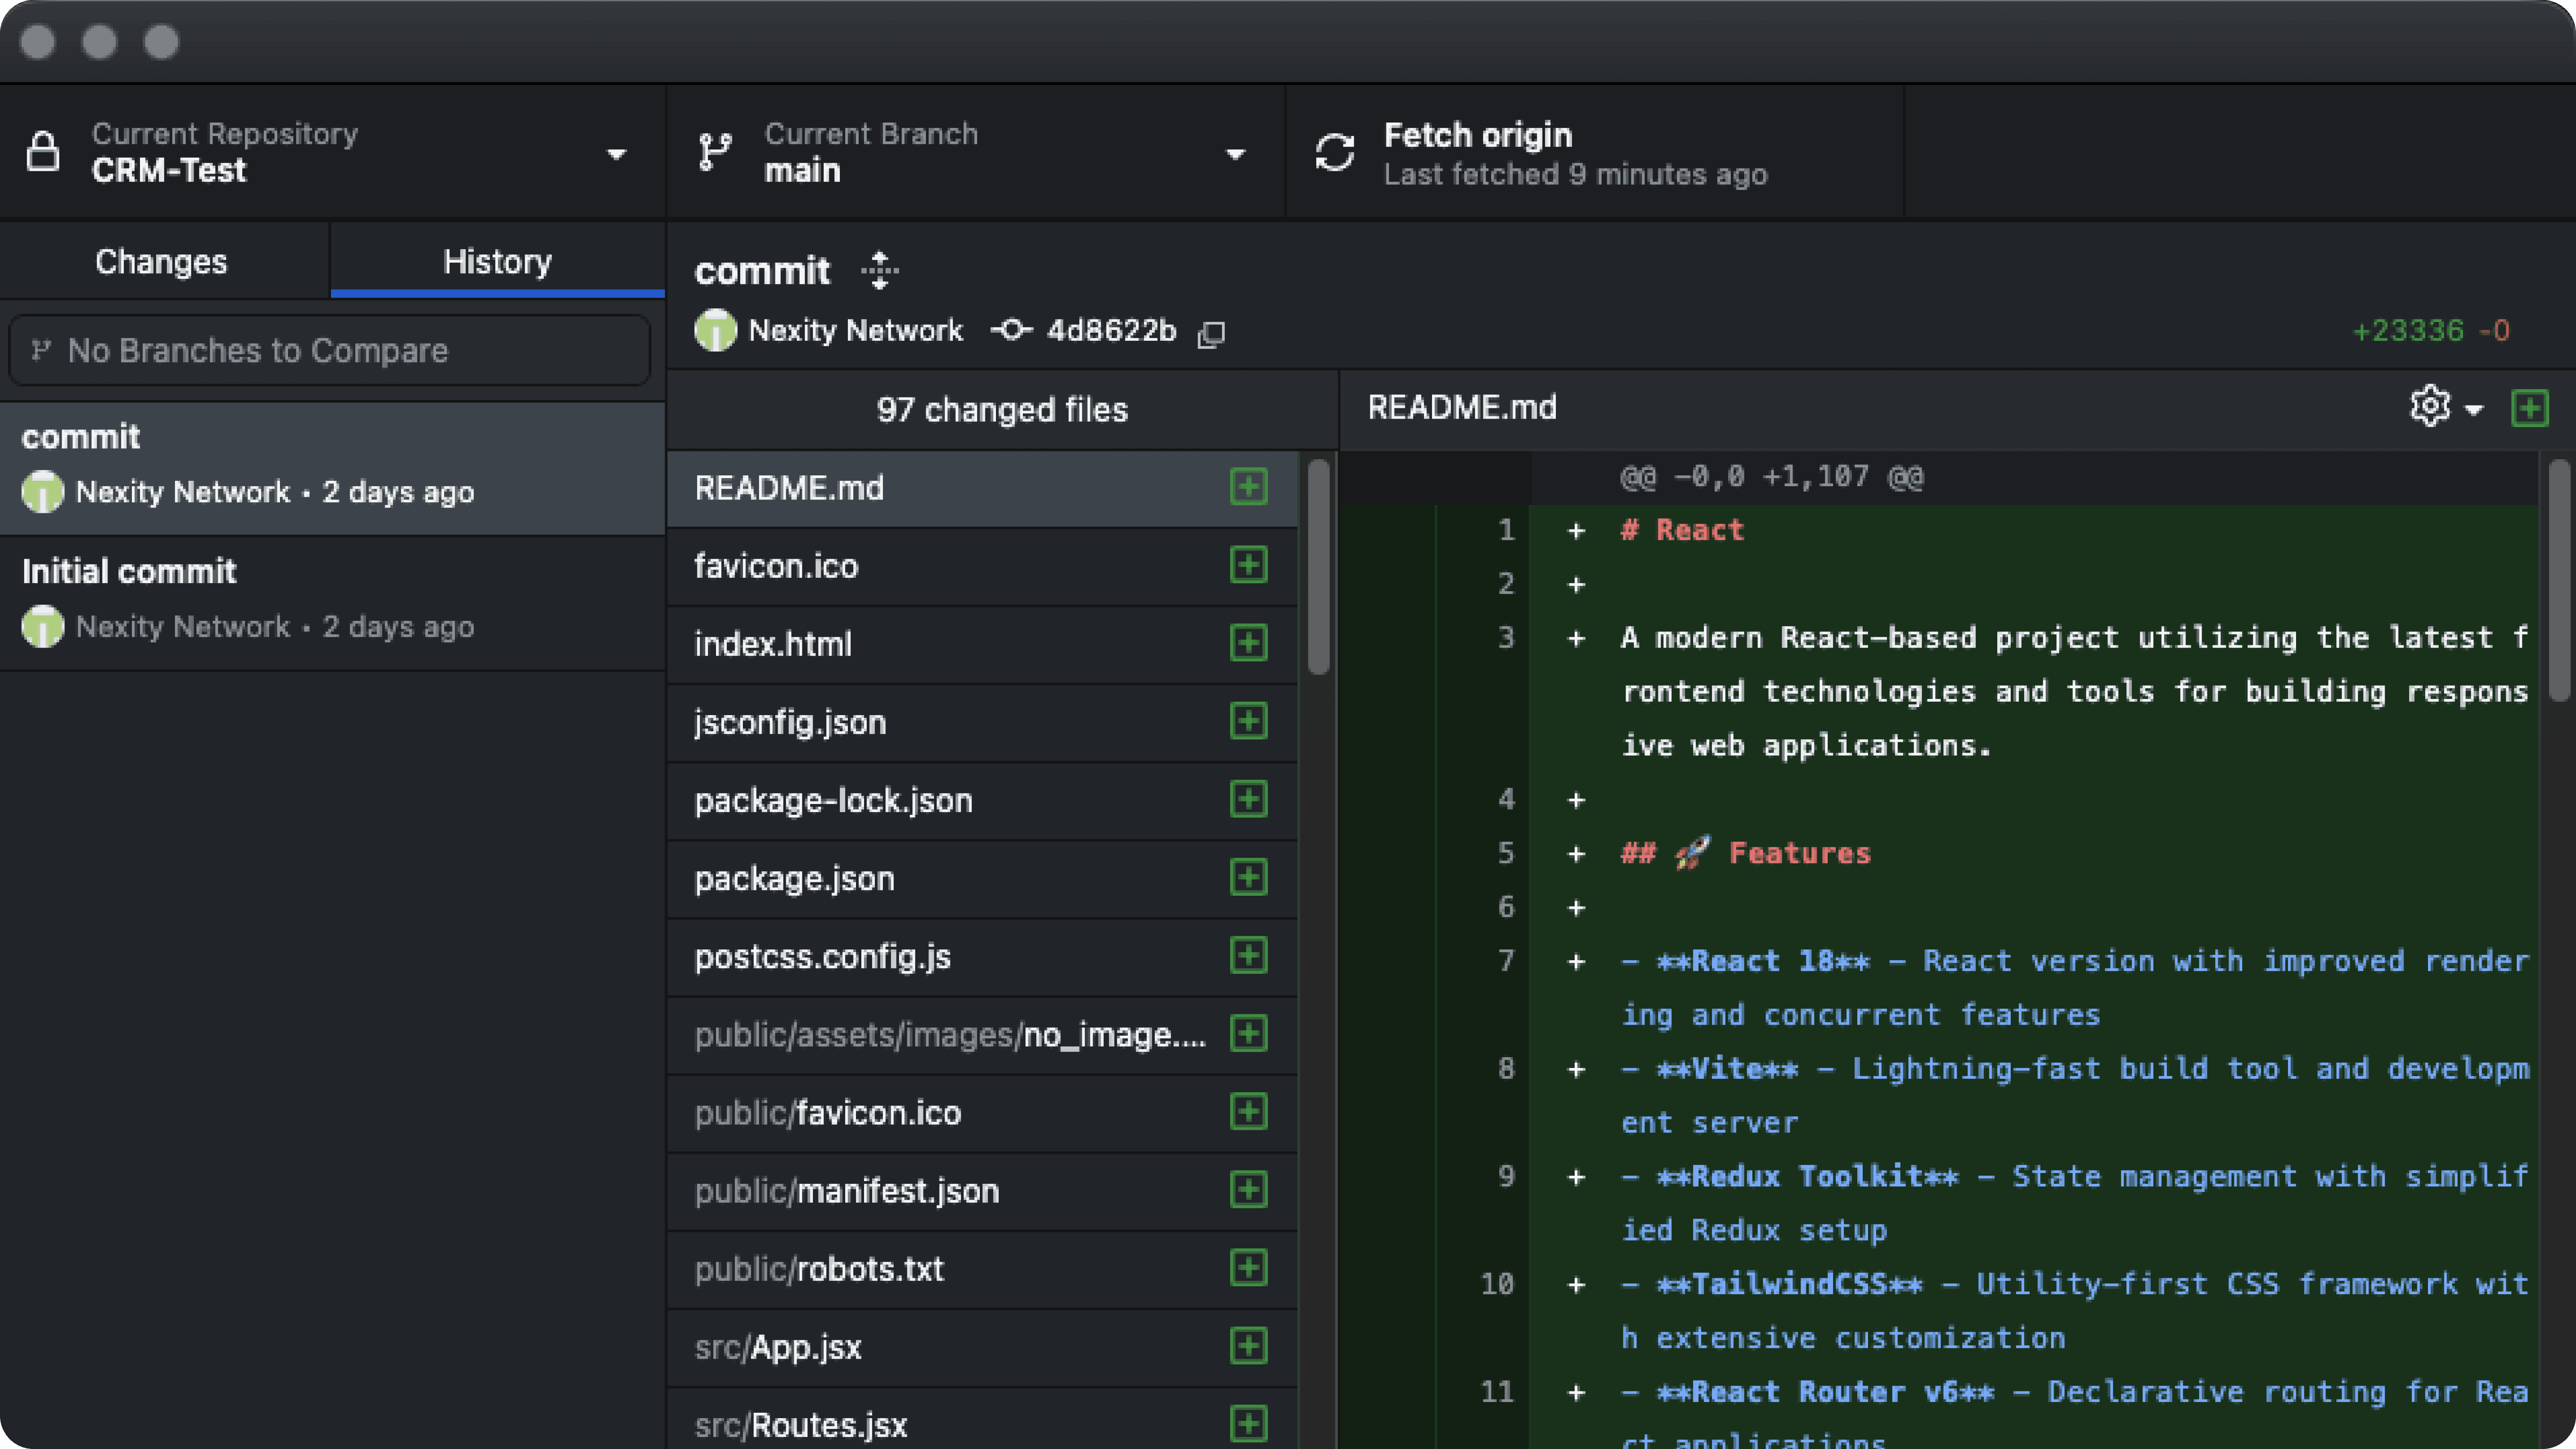Click the commit hash icon beside 4d8622b
The height and width of the screenshot is (1449, 2576).
tap(1011, 330)
